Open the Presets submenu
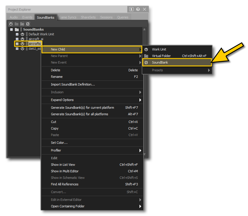The image size is (248, 216). [x=164, y=70]
